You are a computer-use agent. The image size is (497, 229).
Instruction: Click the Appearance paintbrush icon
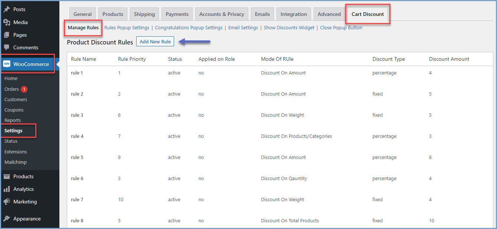point(7,219)
